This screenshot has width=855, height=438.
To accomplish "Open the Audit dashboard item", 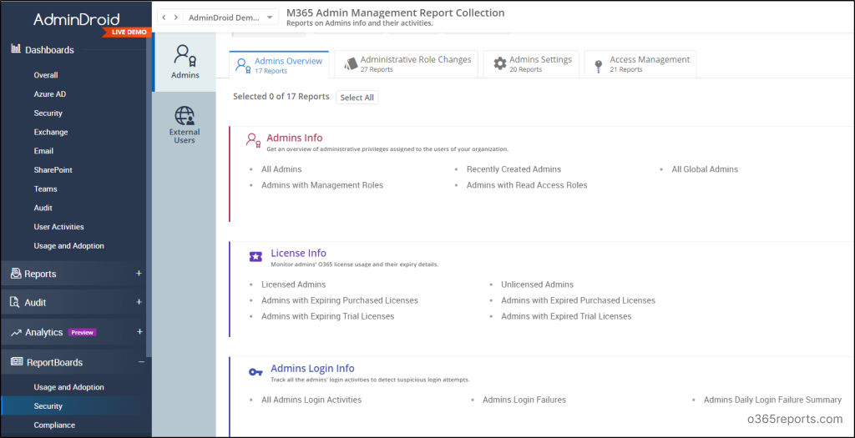I will (x=43, y=208).
